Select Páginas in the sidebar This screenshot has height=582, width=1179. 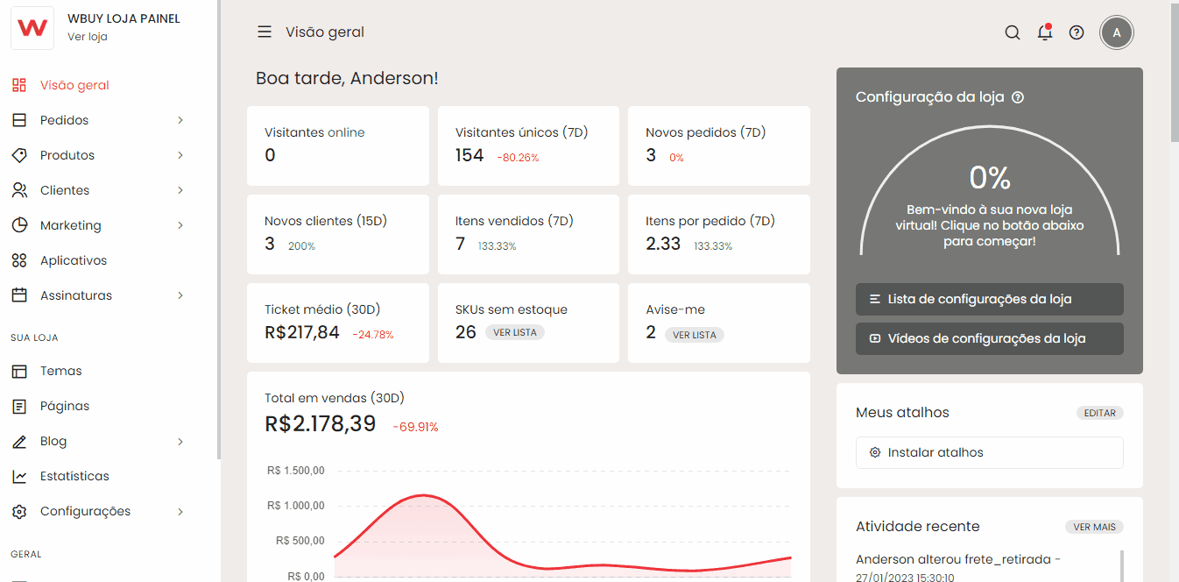(x=65, y=406)
